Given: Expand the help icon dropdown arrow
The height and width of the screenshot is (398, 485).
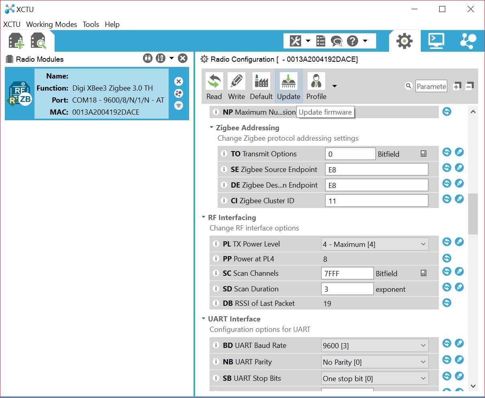Looking at the screenshot, I should (x=365, y=41).
